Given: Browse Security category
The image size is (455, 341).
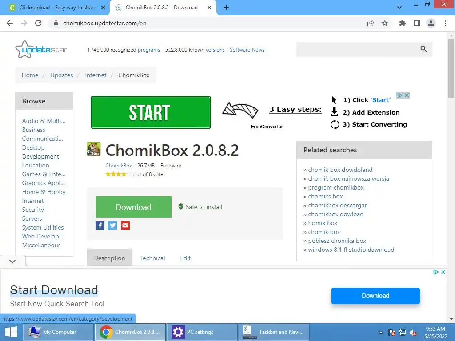Looking at the screenshot, I should tap(33, 210).
